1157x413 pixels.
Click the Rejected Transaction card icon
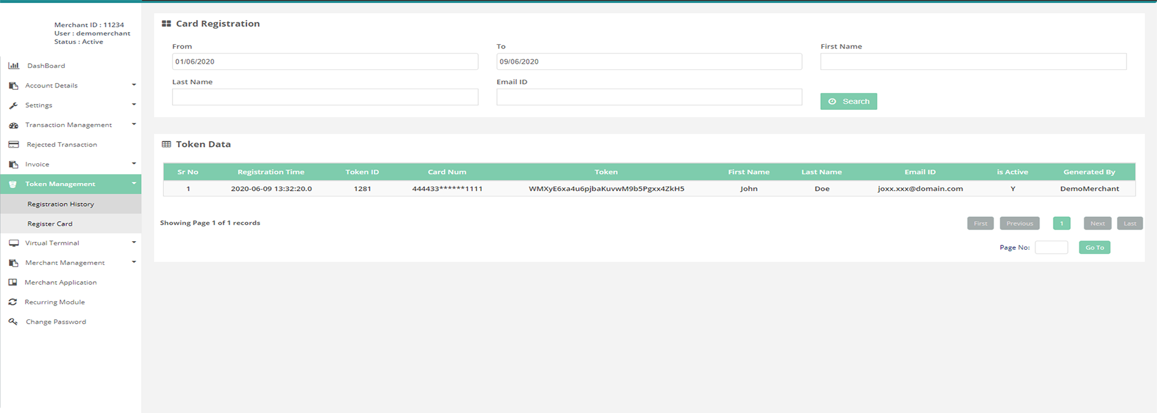pos(13,145)
